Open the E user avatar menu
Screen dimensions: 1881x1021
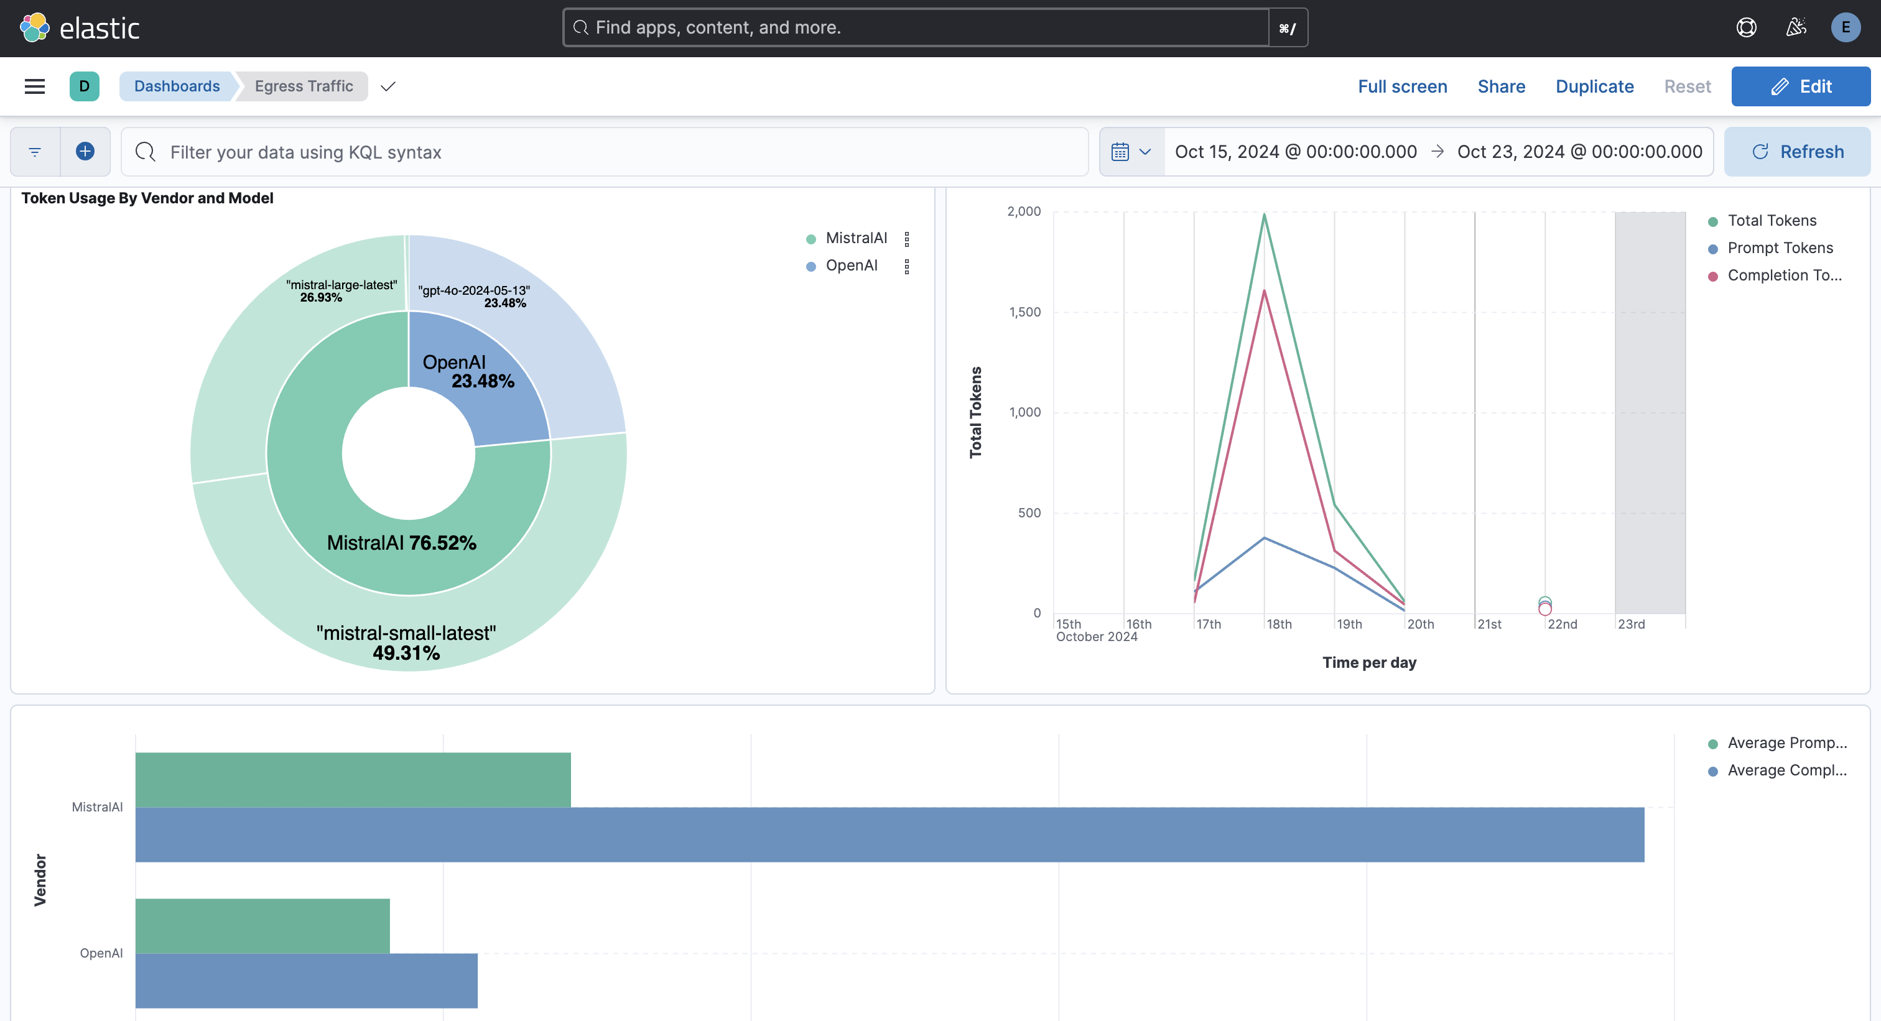click(1845, 28)
